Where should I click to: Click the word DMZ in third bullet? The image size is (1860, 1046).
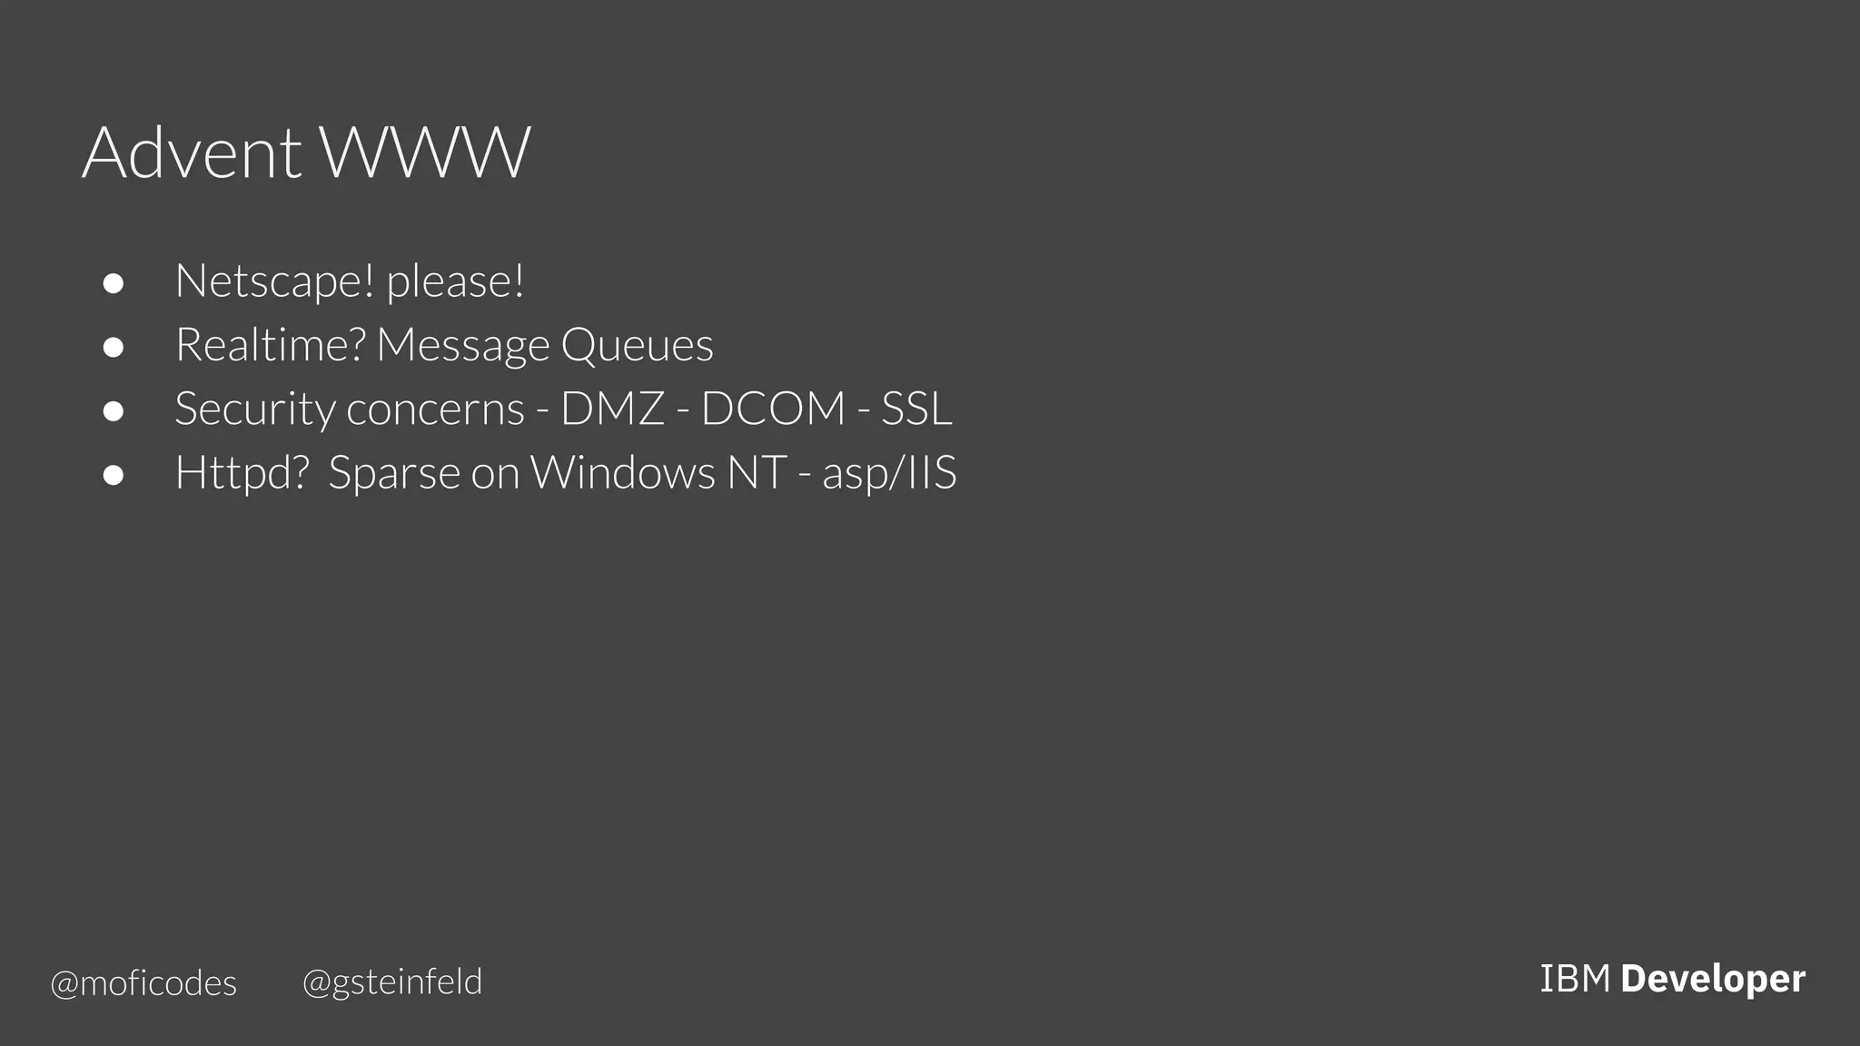click(613, 409)
